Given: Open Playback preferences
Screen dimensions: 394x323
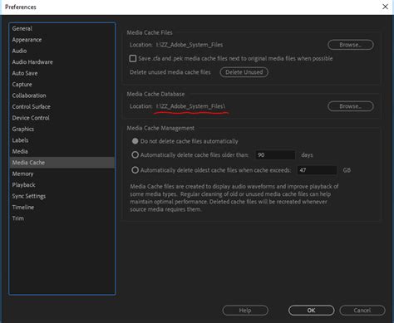Looking at the screenshot, I should pyautogui.click(x=23, y=185).
